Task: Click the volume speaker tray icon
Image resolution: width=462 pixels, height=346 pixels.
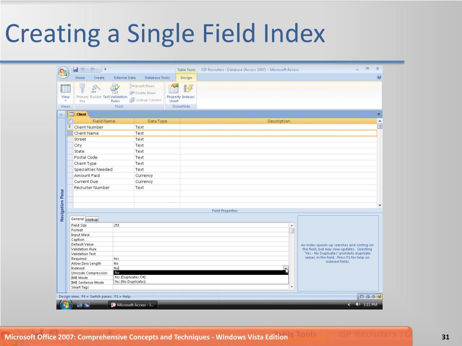Action: pyautogui.click(x=358, y=305)
